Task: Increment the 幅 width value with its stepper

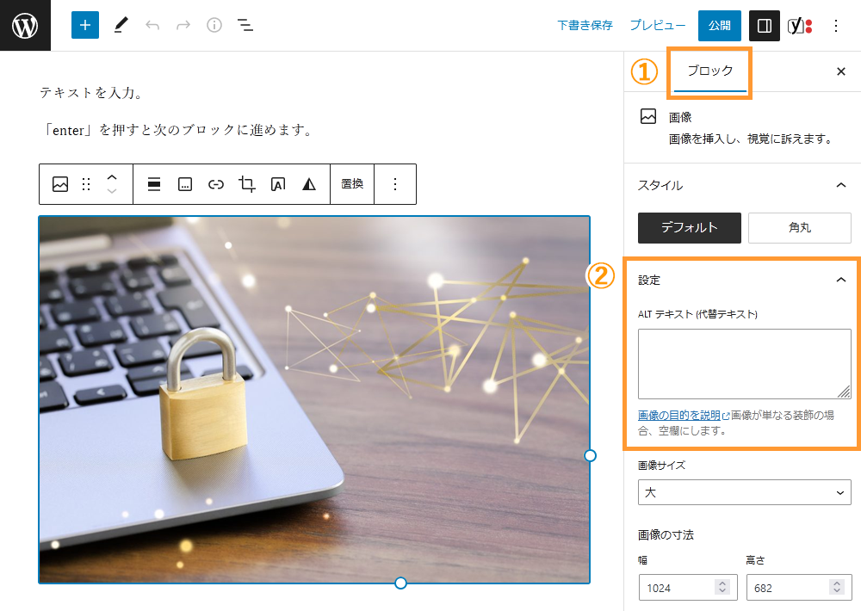Action: (x=722, y=583)
